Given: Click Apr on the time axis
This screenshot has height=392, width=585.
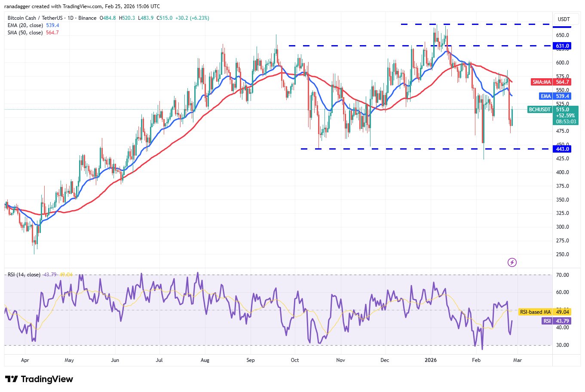Looking at the screenshot, I should click(x=25, y=360).
